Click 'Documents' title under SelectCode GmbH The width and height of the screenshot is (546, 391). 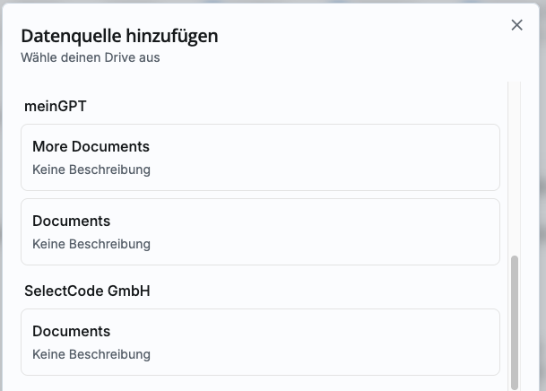(x=71, y=331)
